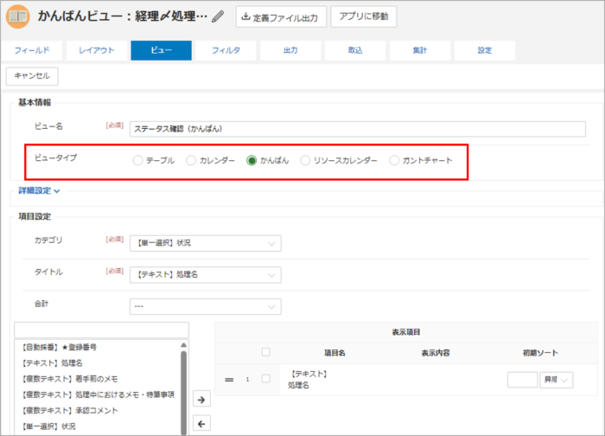The image size is (605, 436).
Task: Expand the 詳細設定 section
Action: (39, 191)
